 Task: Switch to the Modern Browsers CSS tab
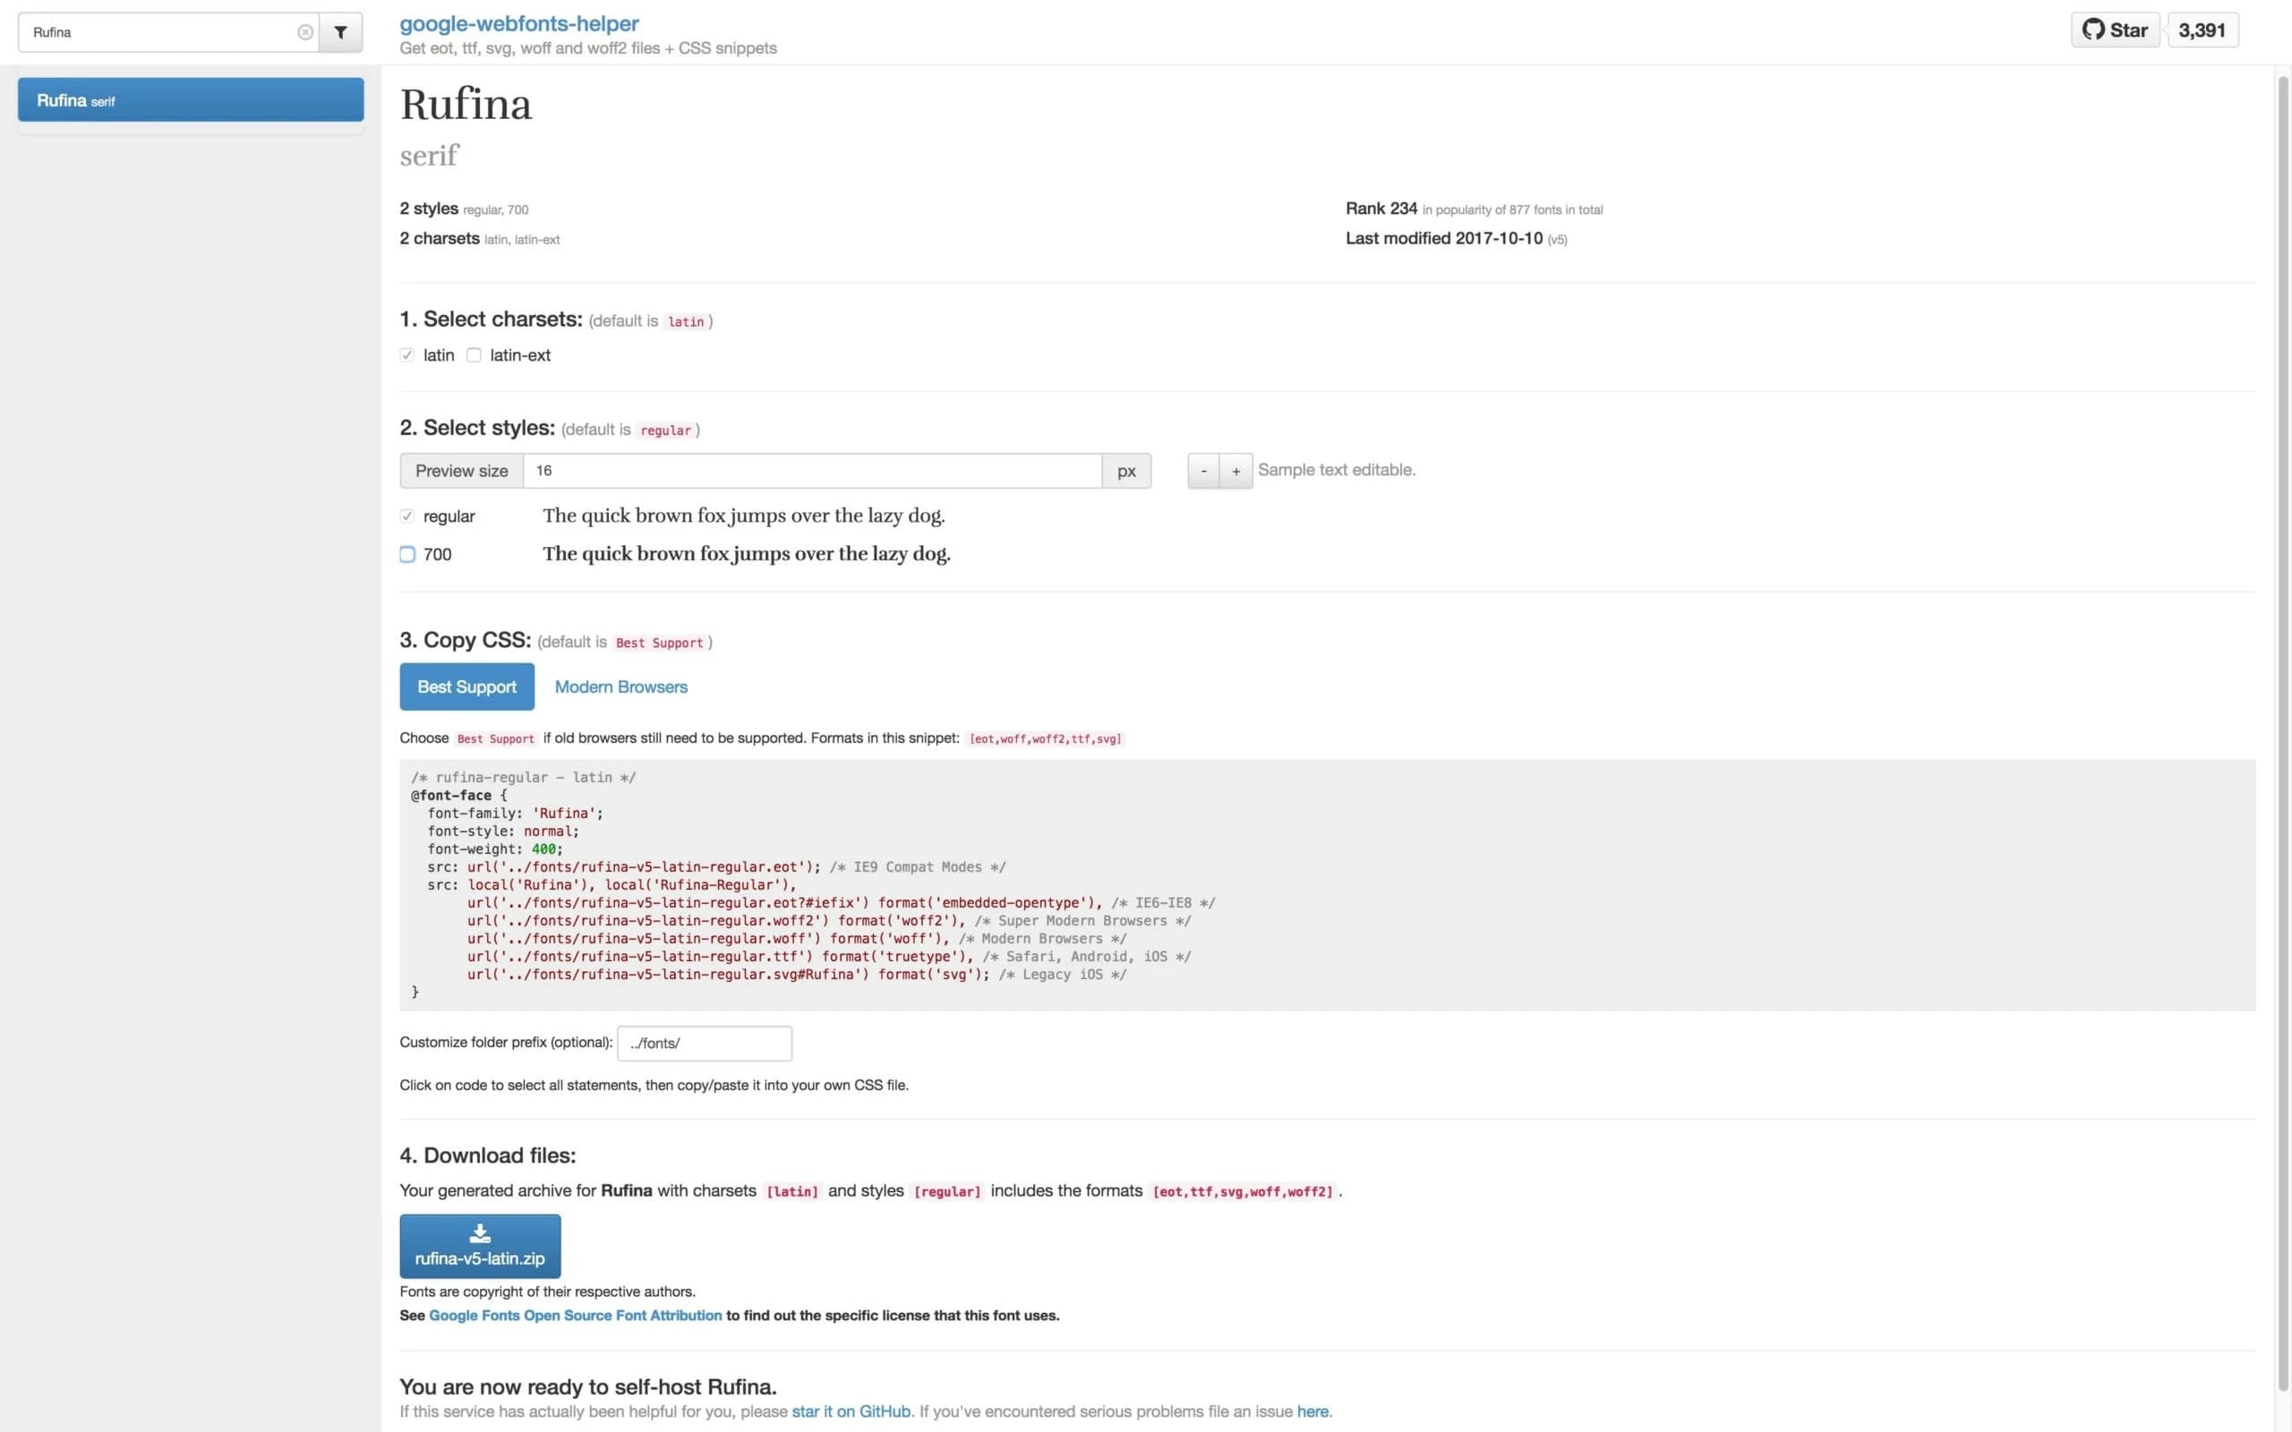(x=620, y=686)
